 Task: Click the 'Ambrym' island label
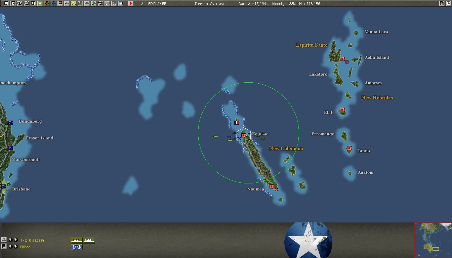[x=373, y=83]
